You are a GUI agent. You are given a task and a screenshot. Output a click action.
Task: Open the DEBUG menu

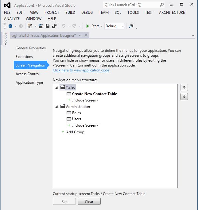[87, 13]
